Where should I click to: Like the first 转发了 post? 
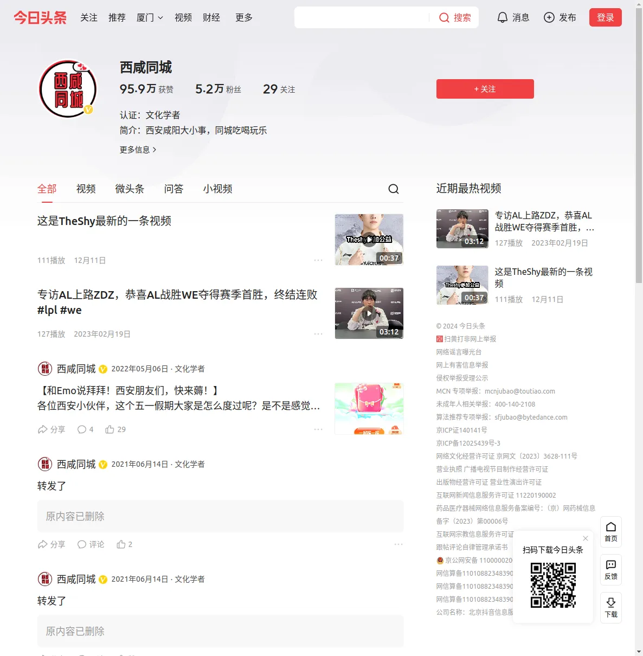pos(124,544)
